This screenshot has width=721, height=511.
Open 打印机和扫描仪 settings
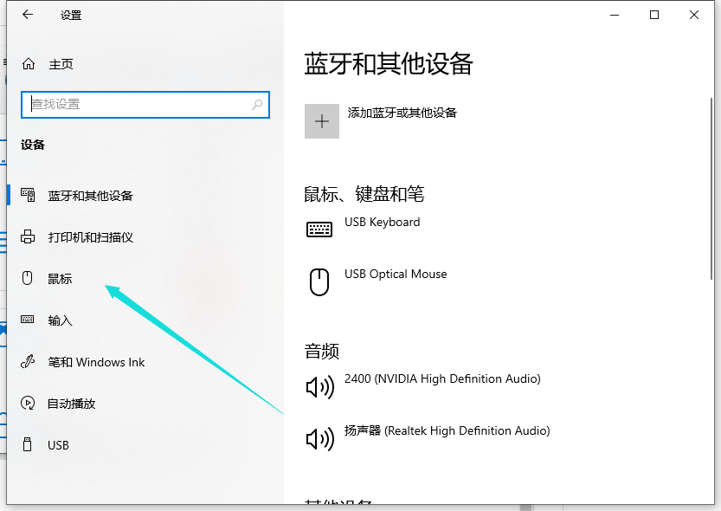(x=90, y=237)
